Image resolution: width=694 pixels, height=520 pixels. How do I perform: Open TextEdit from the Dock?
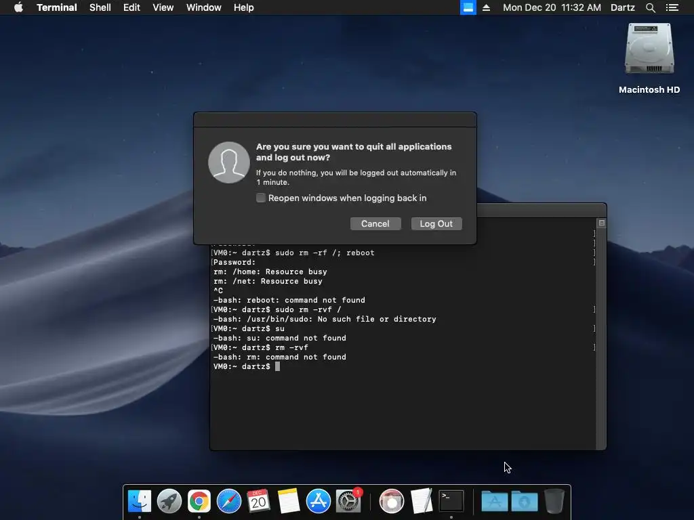click(422, 501)
